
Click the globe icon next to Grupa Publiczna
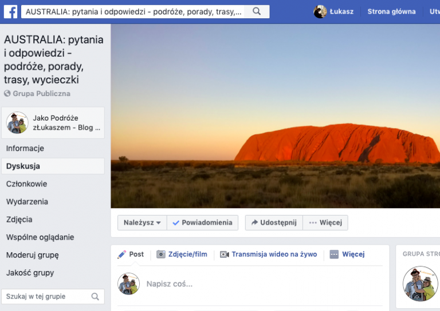tap(7, 93)
